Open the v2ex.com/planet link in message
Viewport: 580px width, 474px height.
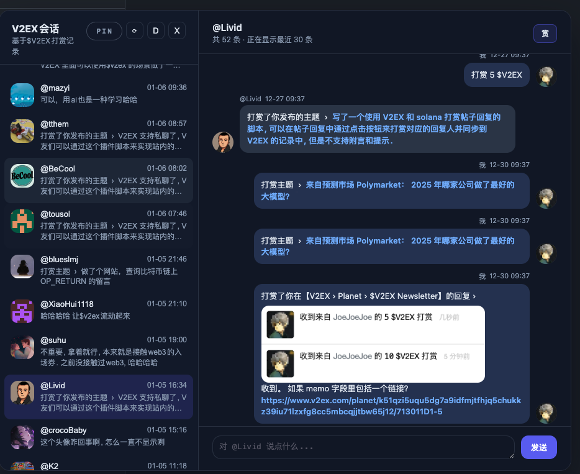pos(391,406)
